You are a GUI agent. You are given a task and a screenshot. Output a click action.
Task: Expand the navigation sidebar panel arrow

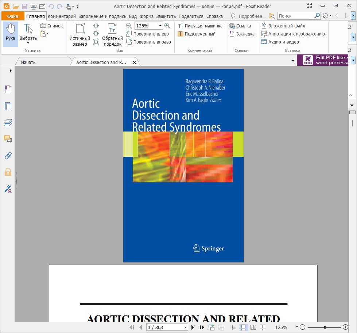[x=11, y=71]
